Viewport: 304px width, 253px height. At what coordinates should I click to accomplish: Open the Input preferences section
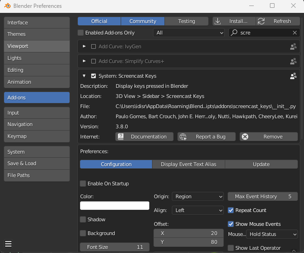(x=37, y=113)
